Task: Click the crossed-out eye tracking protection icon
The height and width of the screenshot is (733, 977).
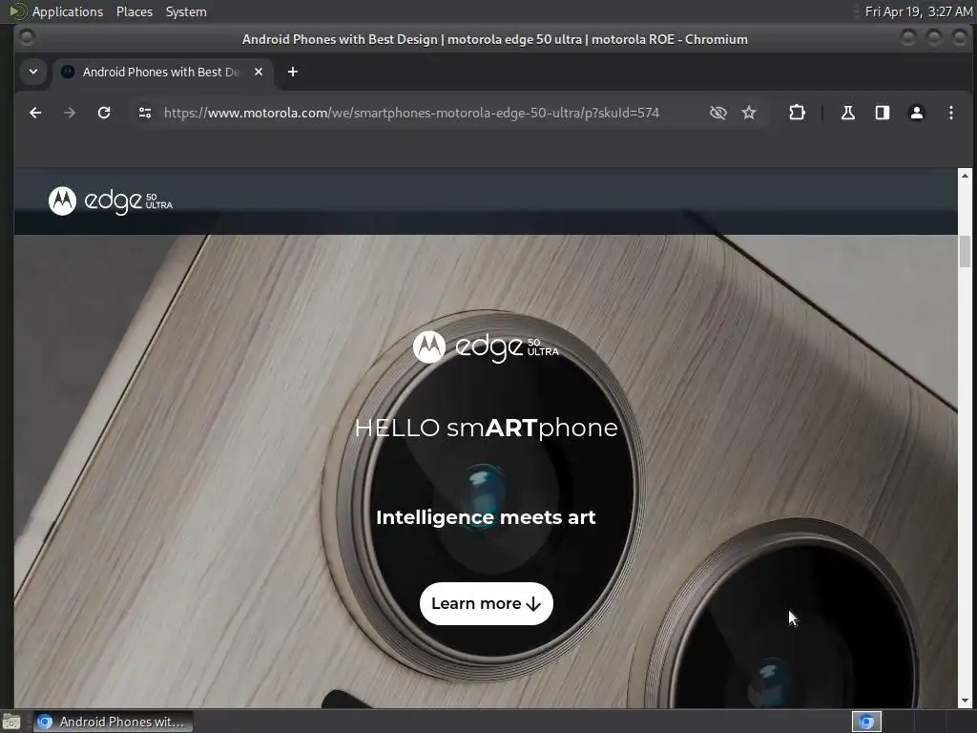Action: click(717, 113)
